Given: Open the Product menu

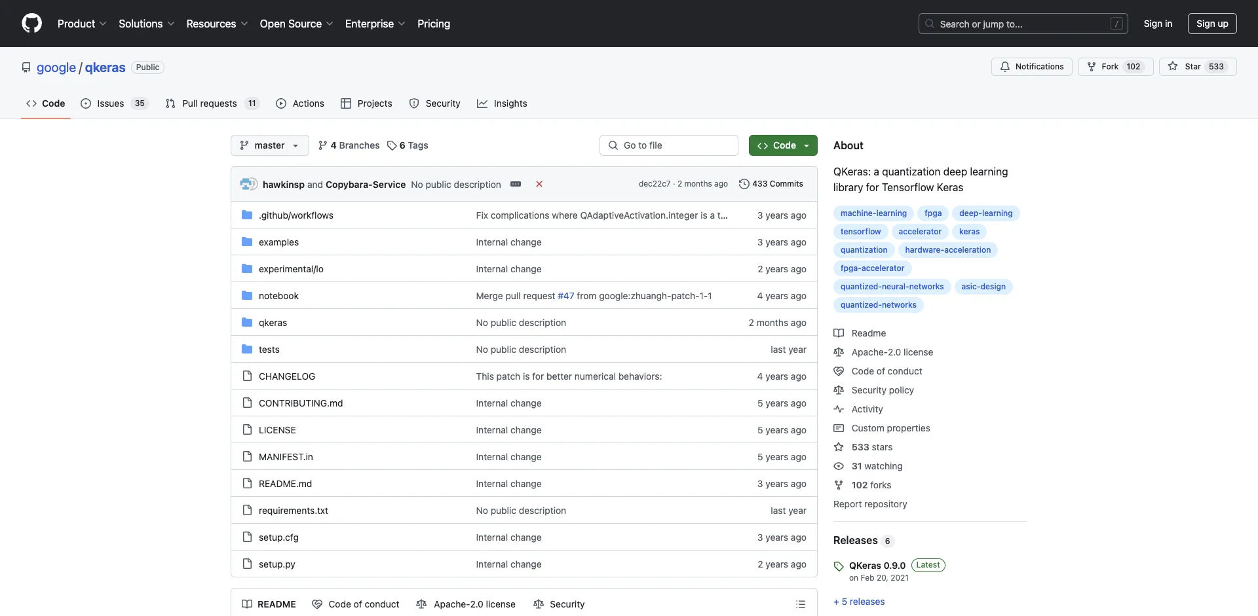Looking at the screenshot, I should (82, 24).
